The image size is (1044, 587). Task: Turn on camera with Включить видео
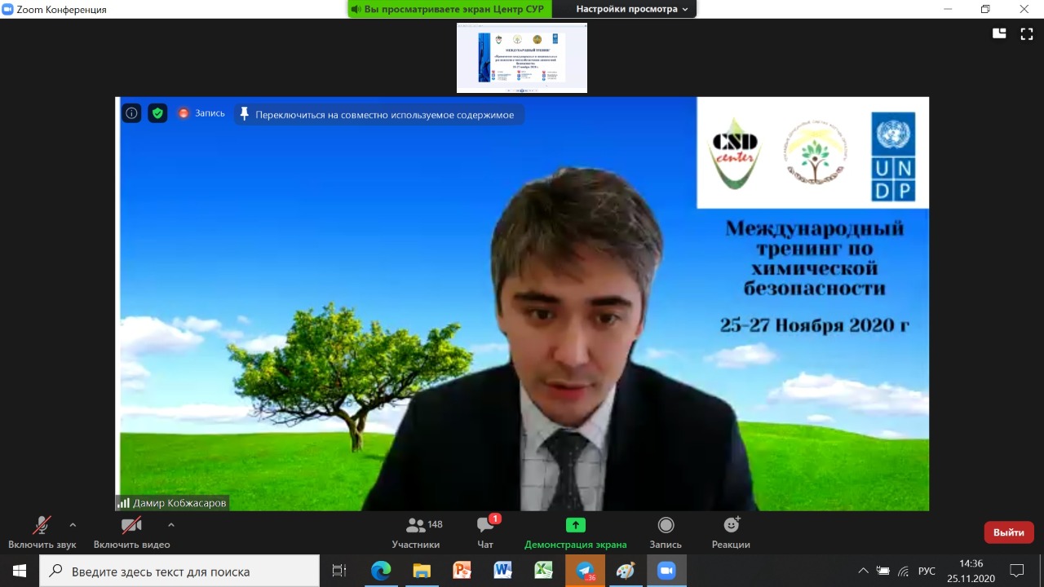(131, 532)
